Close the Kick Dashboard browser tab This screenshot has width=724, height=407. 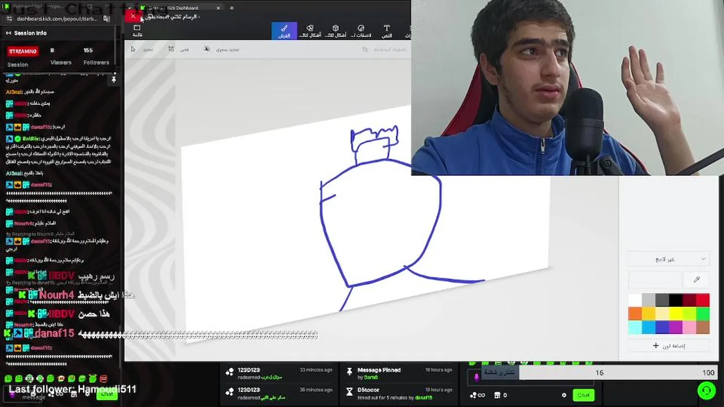point(218,8)
